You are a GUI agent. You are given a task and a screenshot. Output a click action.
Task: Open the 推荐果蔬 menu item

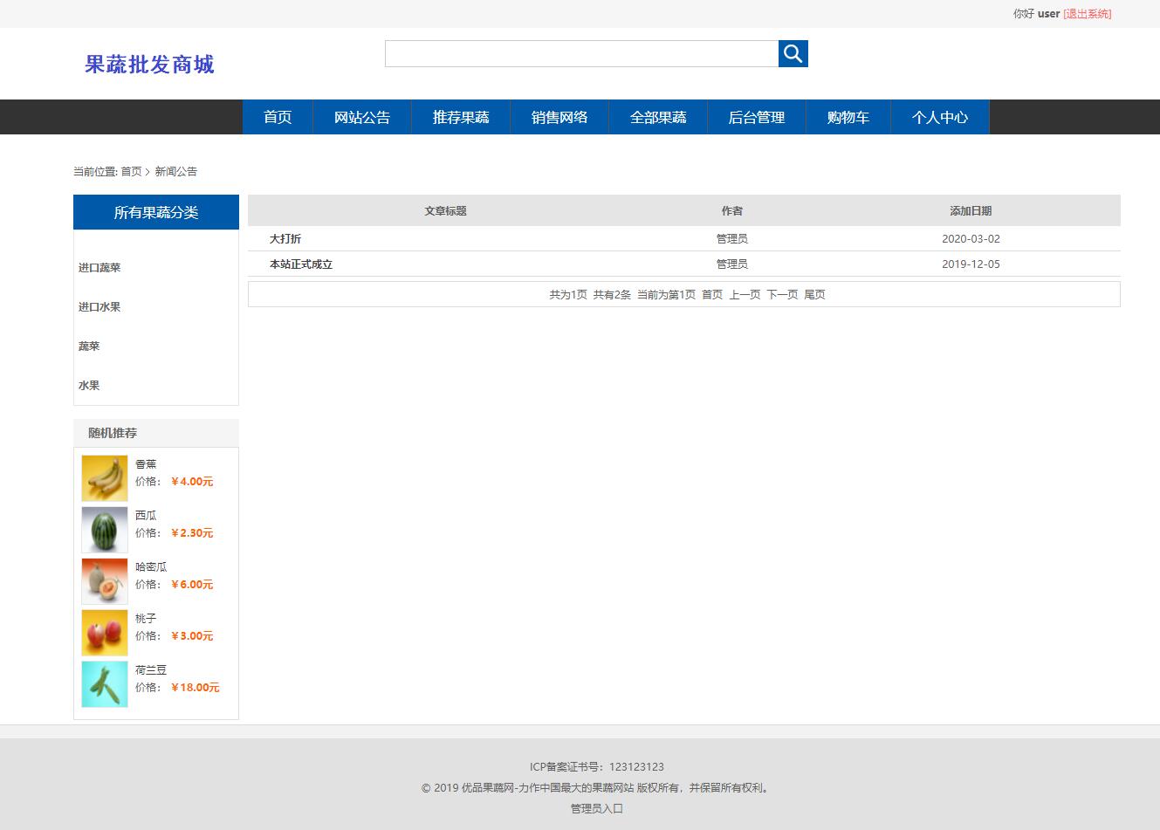tap(460, 116)
